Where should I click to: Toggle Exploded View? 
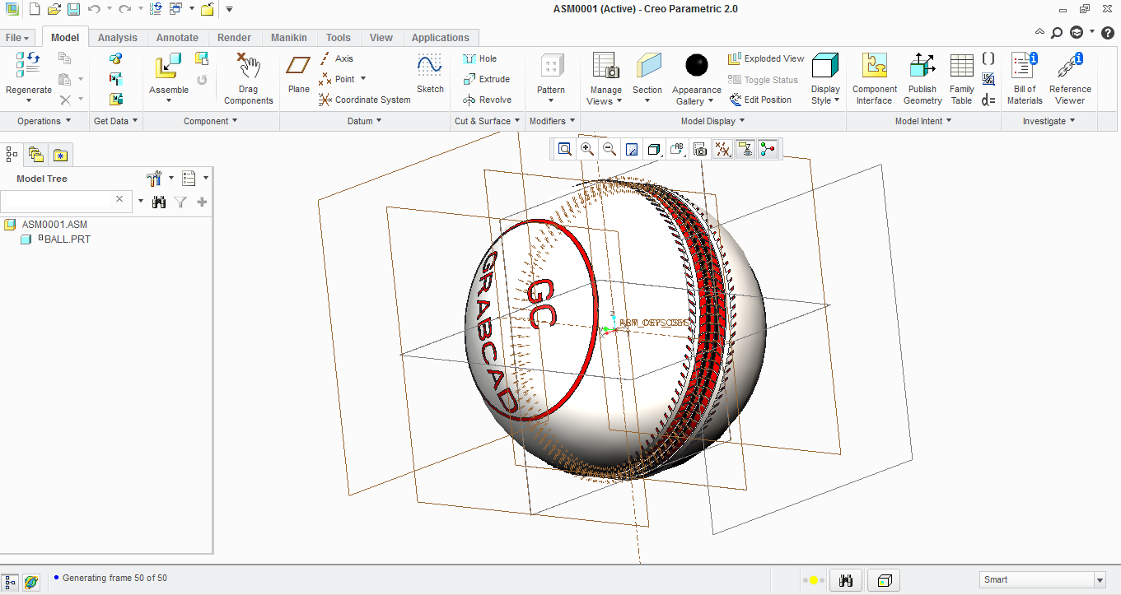765,58
